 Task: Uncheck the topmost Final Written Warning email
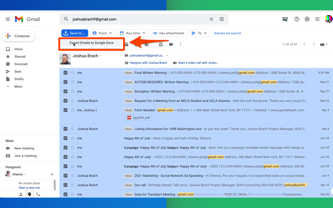(x=65, y=73)
